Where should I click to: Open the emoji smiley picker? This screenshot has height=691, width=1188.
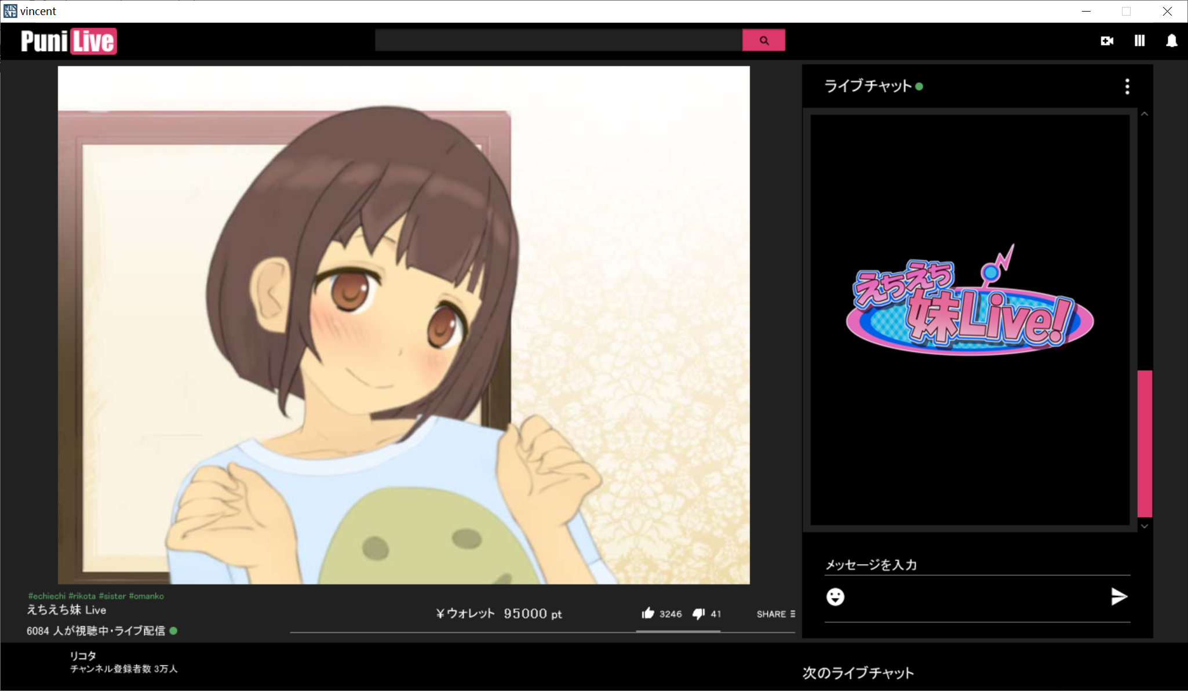[x=835, y=597]
